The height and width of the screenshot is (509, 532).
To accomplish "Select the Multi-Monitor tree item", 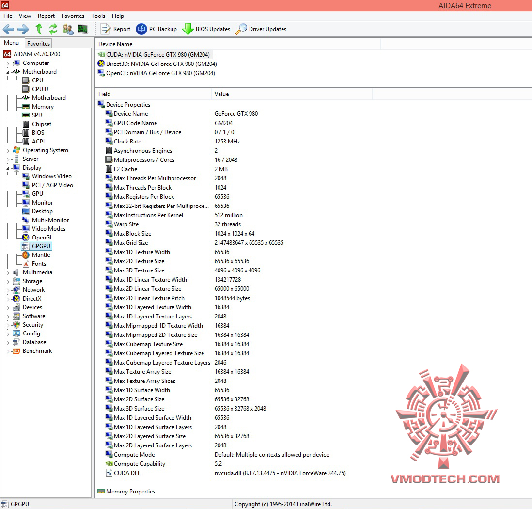I will tap(50, 220).
